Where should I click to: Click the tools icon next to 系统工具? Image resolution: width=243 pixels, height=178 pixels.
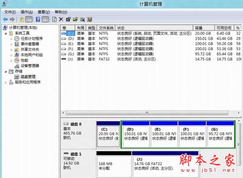click(x=11, y=33)
